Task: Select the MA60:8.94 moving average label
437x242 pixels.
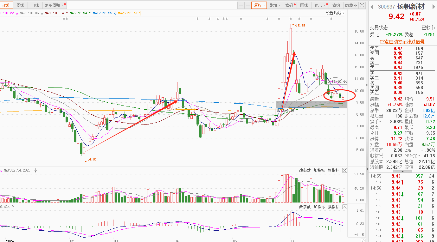Action: (x=78, y=13)
